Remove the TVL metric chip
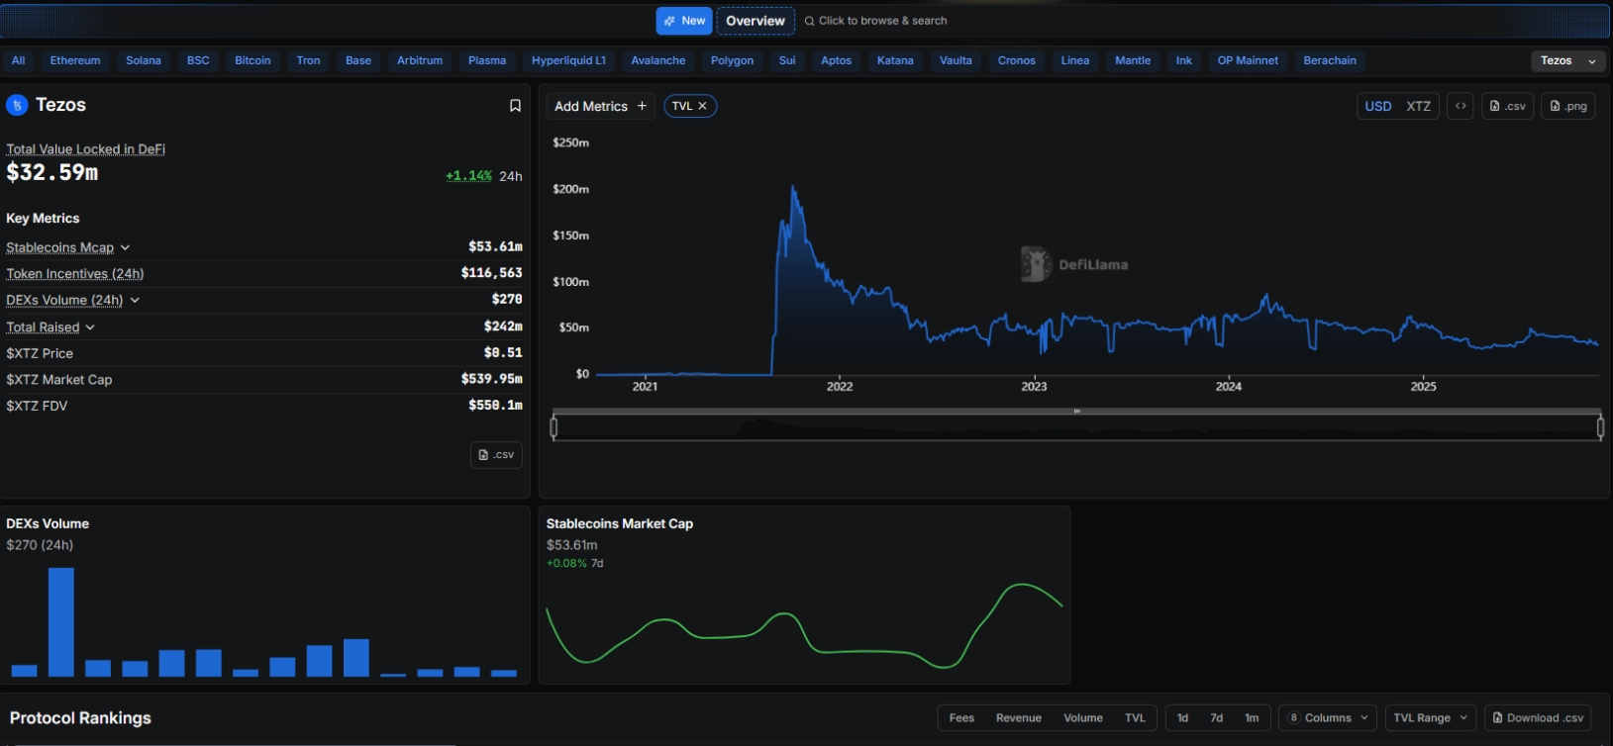The width and height of the screenshot is (1613, 746). point(702,106)
